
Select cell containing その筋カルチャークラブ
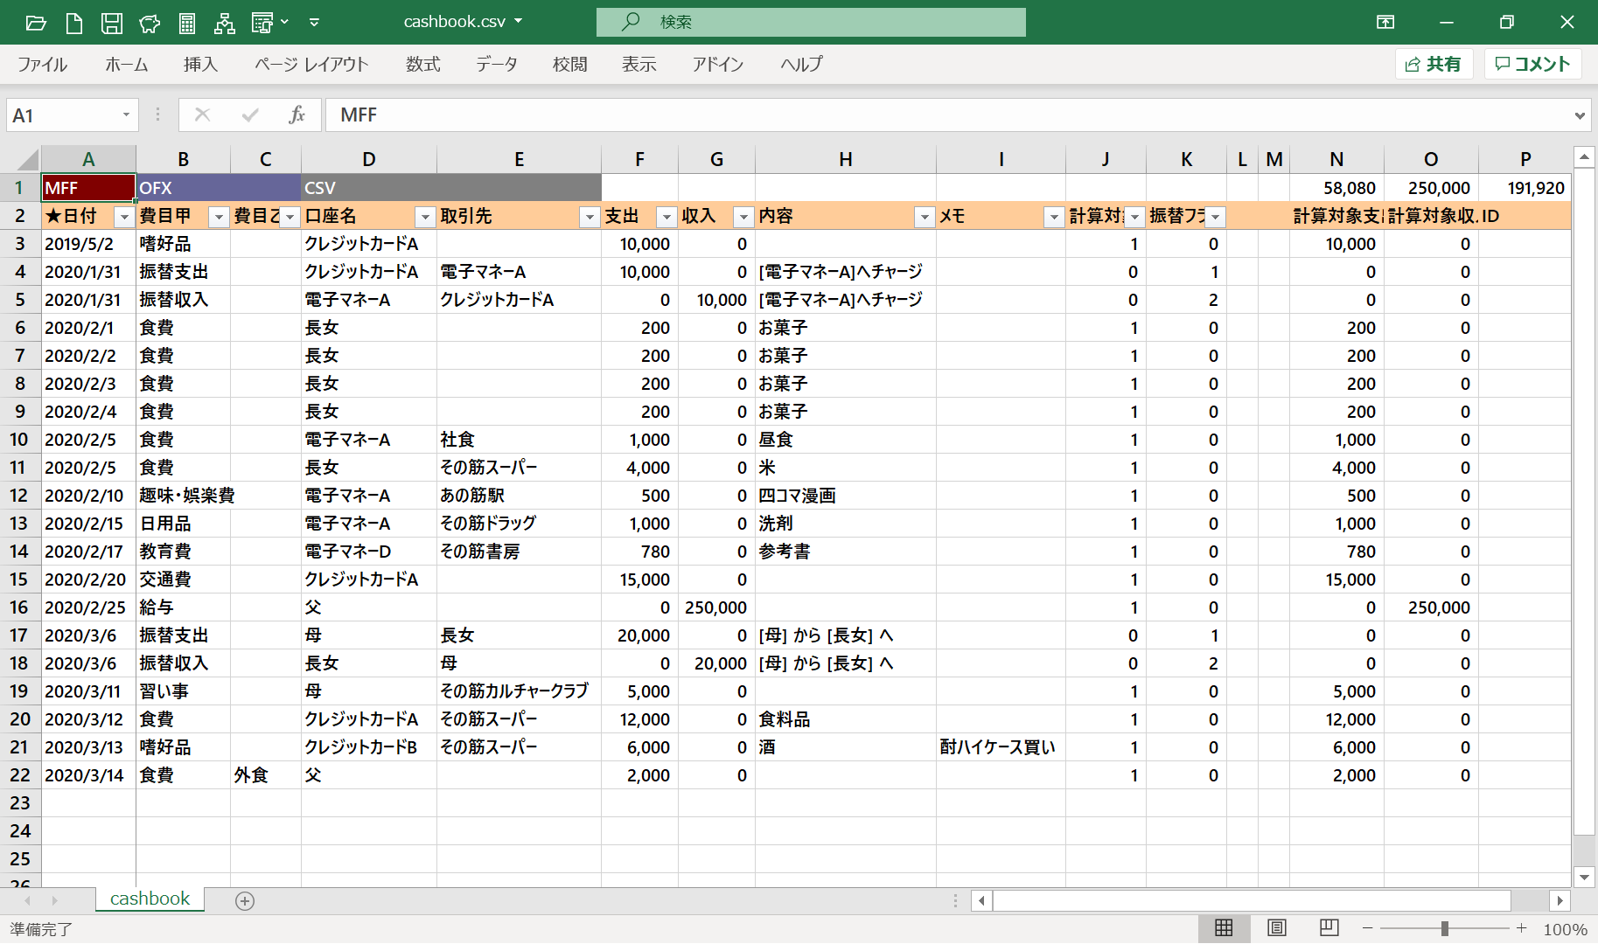pos(519,691)
